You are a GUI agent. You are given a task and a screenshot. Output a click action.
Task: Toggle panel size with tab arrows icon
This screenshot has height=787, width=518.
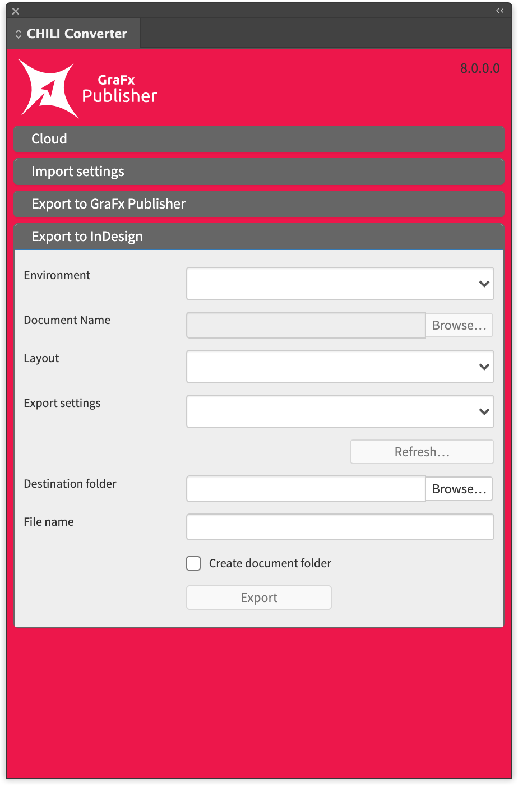18,34
